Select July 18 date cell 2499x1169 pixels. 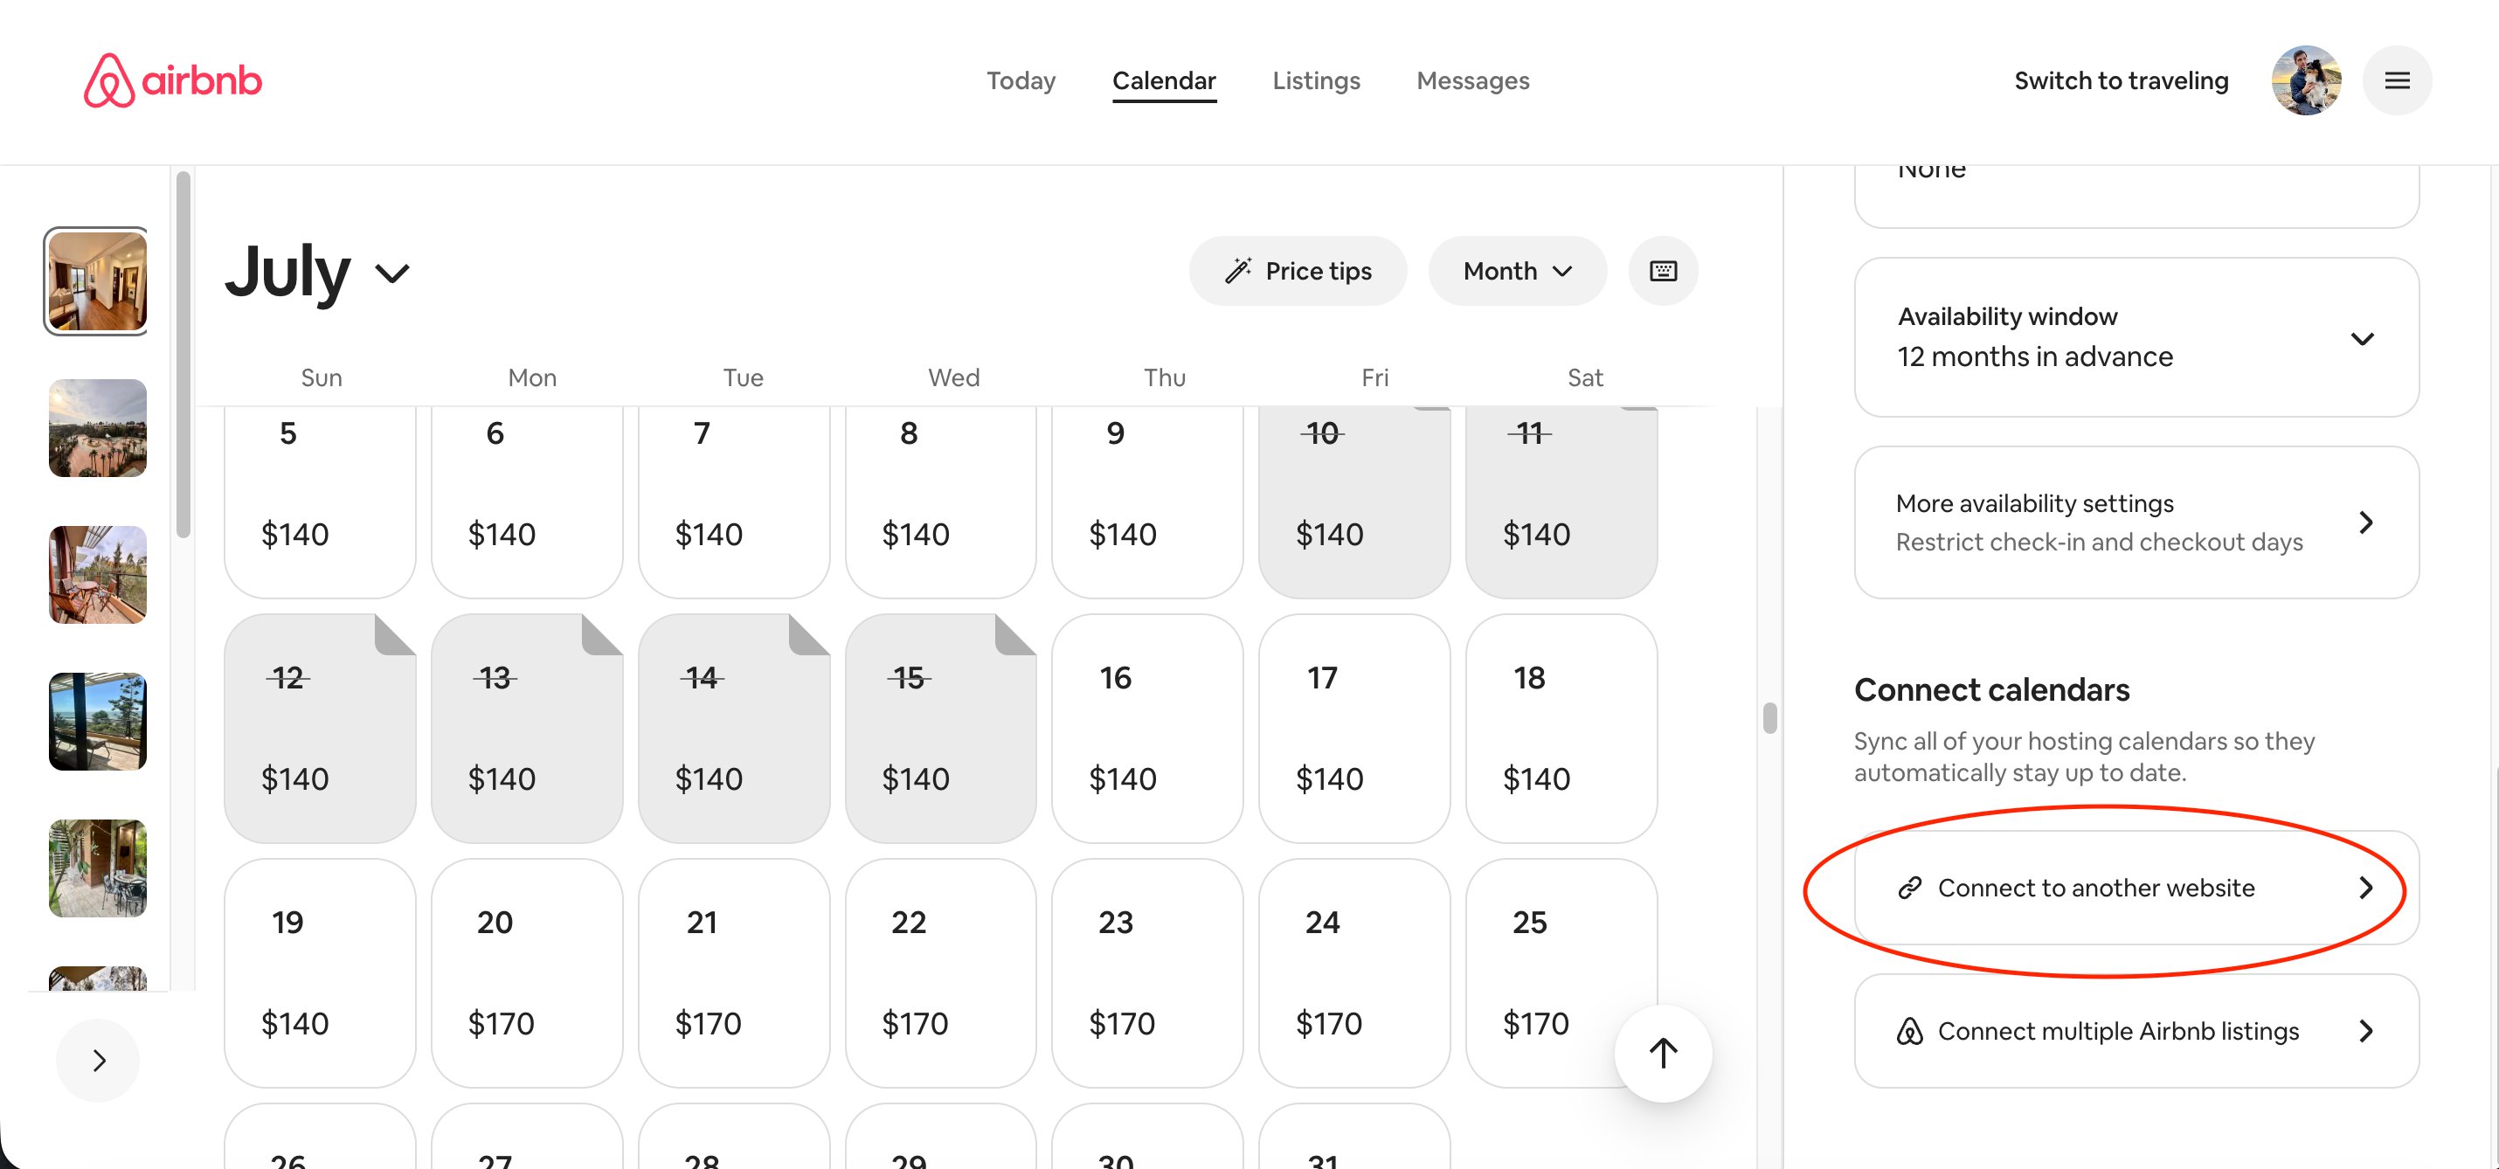coord(1561,728)
